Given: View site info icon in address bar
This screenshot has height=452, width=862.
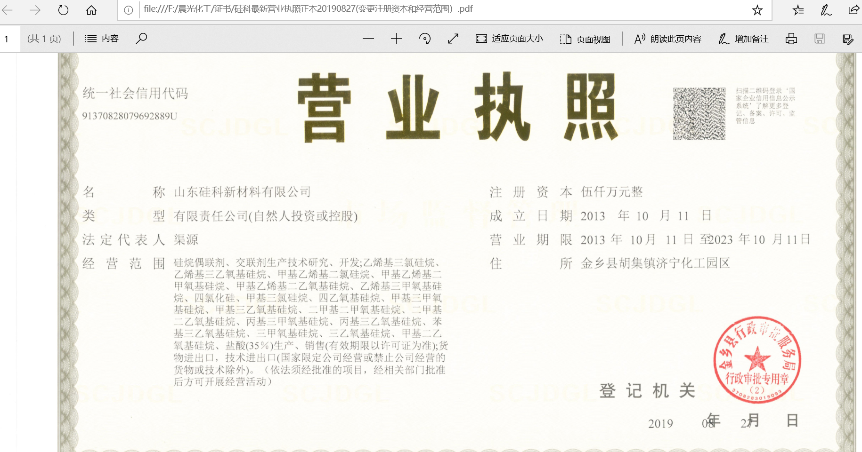Looking at the screenshot, I should (128, 10).
